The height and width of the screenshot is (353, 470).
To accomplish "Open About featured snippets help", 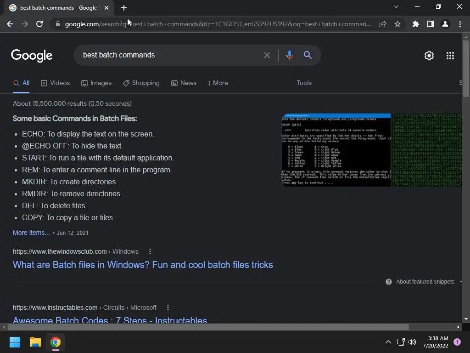I will [x=425, y=282].
